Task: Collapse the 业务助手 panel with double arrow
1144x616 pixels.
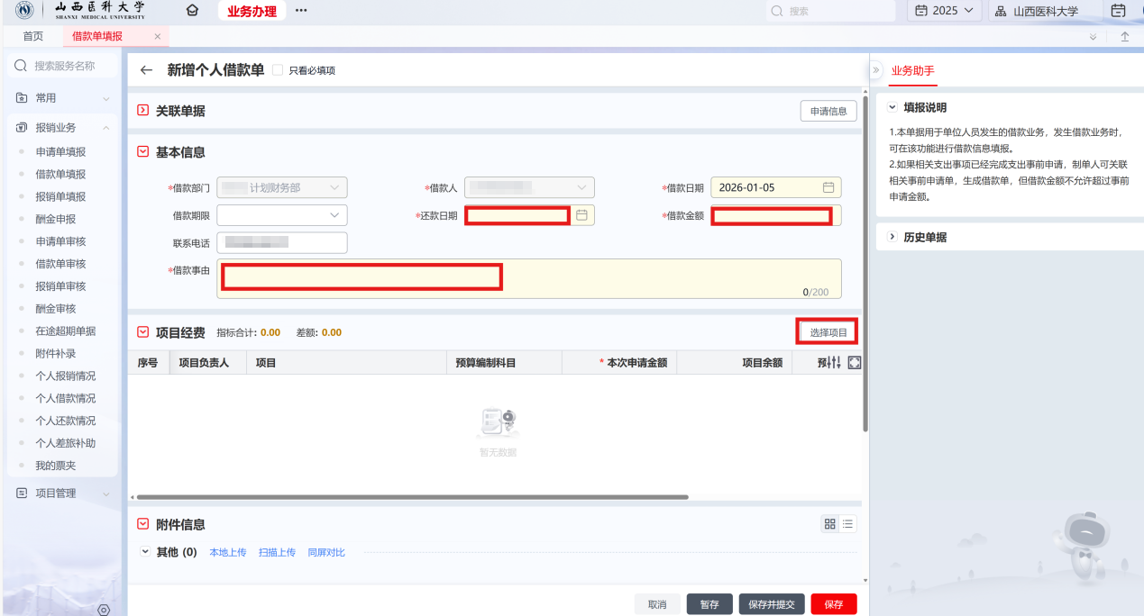Action: pos(875,69)
